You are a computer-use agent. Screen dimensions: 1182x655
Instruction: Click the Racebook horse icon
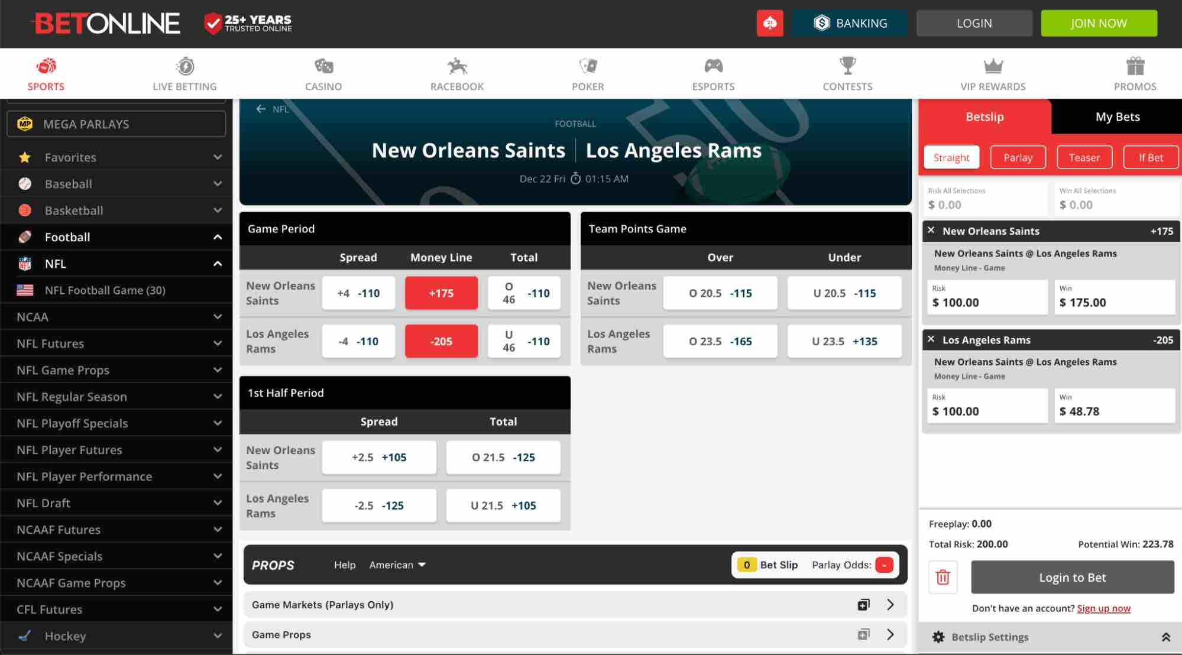click(x=455, y=65)
